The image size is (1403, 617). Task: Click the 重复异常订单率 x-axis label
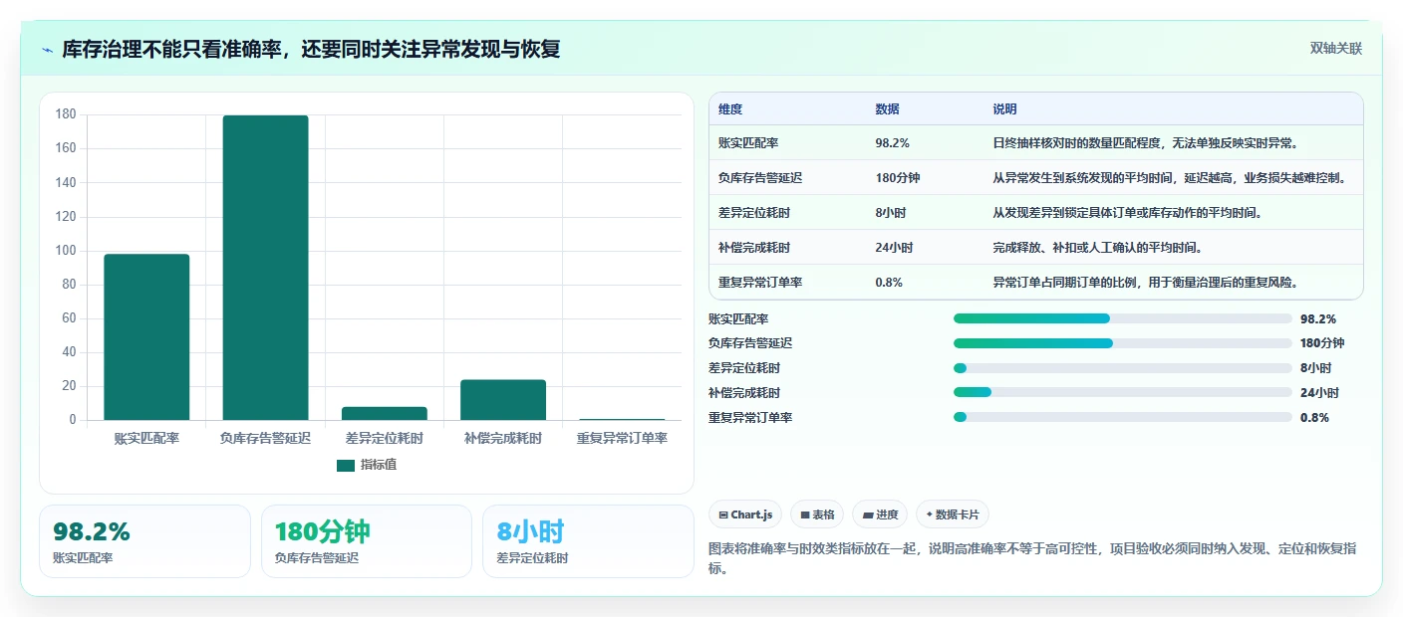coord(622,438)
